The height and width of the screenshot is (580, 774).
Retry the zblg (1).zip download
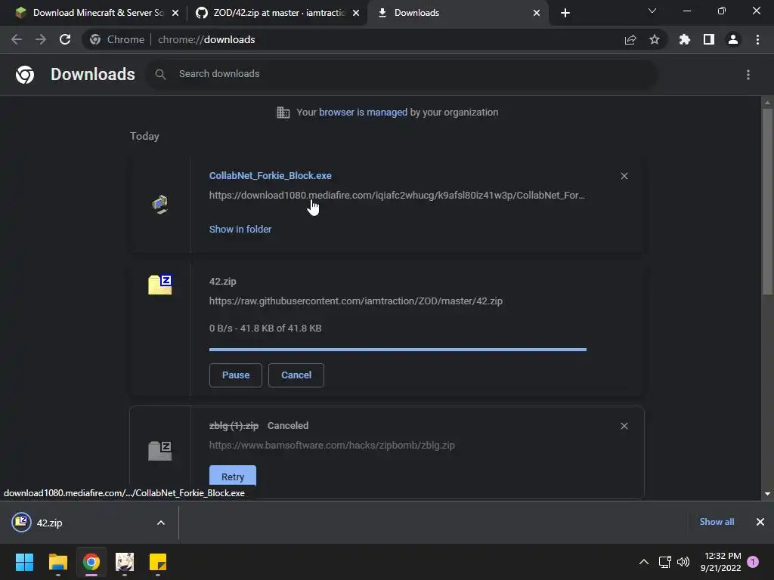233,477
